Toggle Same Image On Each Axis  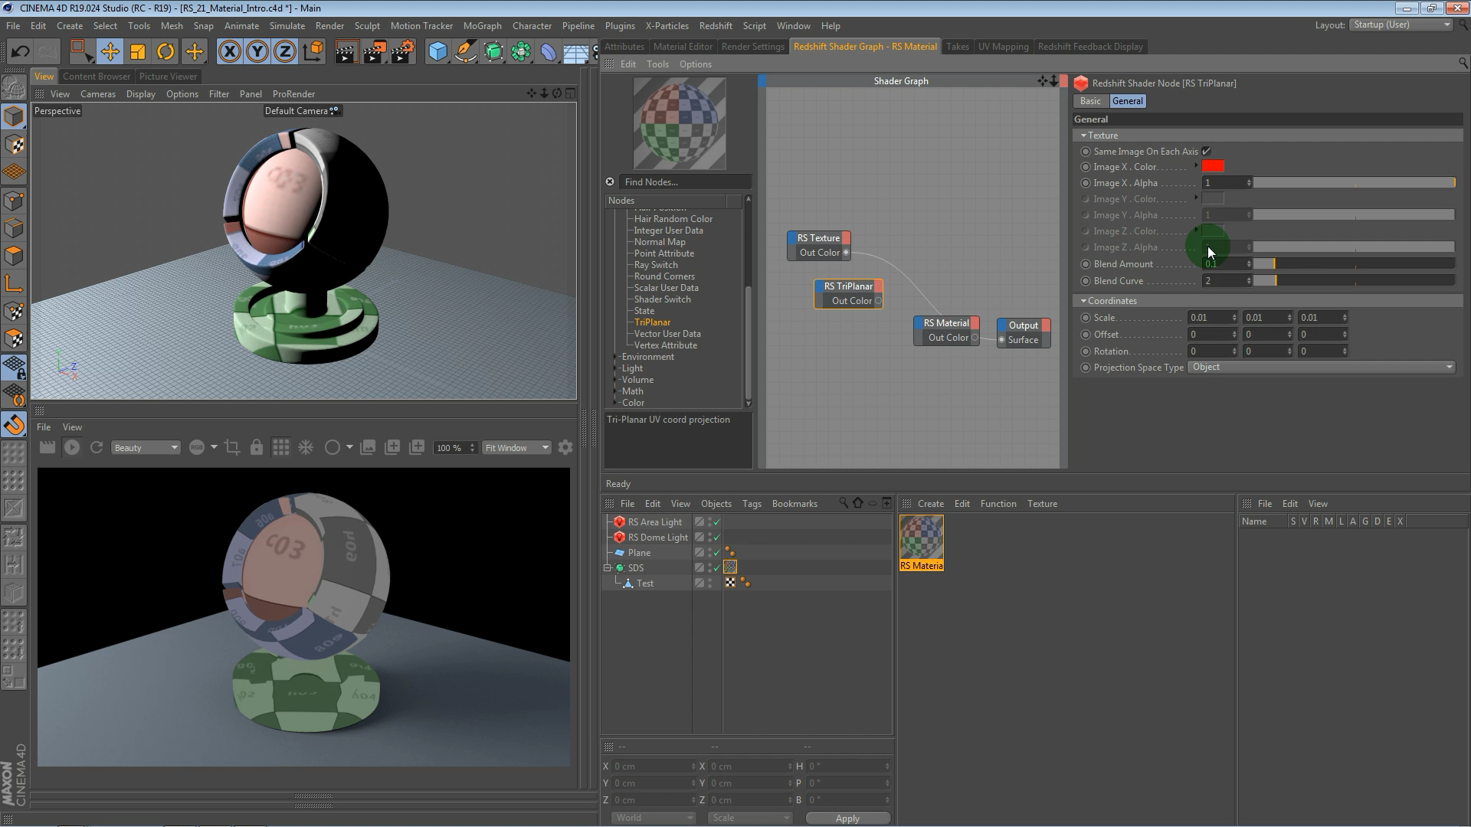point(1206,152)
